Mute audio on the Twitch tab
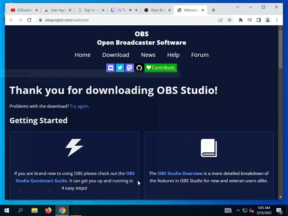This screenshot has height=216, width=288. pos(130,10)
